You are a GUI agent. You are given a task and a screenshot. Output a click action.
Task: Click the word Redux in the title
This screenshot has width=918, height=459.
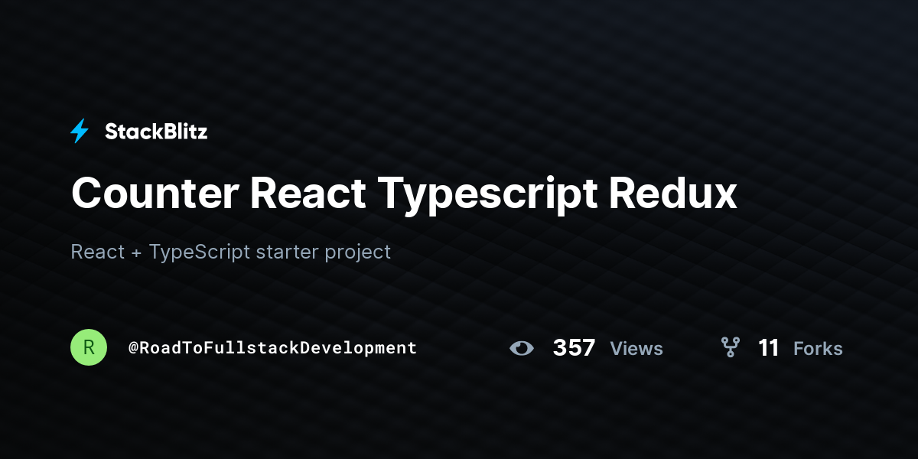coord(672,194)
